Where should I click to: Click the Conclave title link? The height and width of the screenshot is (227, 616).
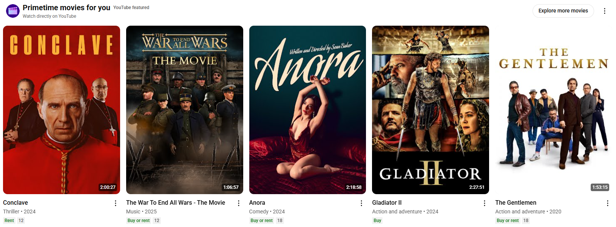tap(15, 203)
